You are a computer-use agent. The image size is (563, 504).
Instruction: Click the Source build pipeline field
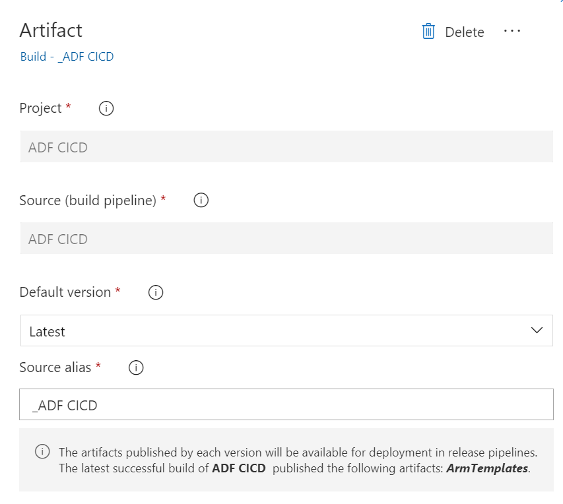(x=286, y=239)
